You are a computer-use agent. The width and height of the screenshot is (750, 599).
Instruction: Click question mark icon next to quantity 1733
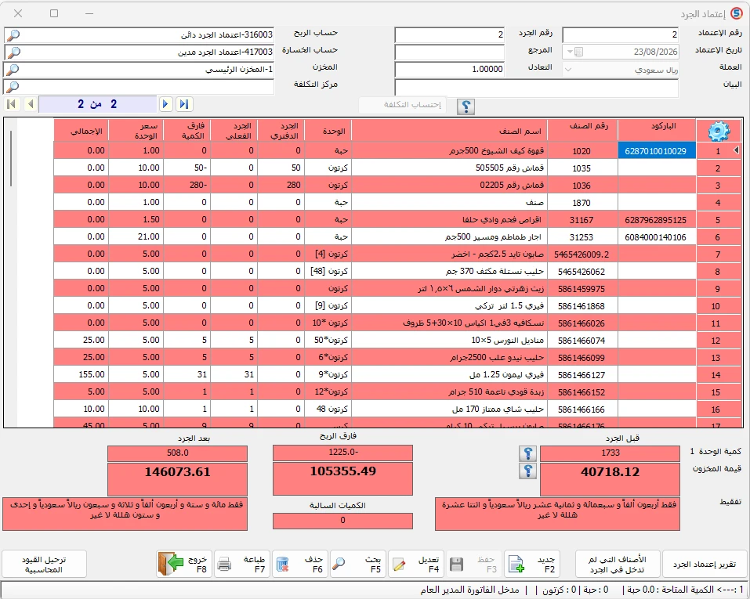click(x=527, y=453)
